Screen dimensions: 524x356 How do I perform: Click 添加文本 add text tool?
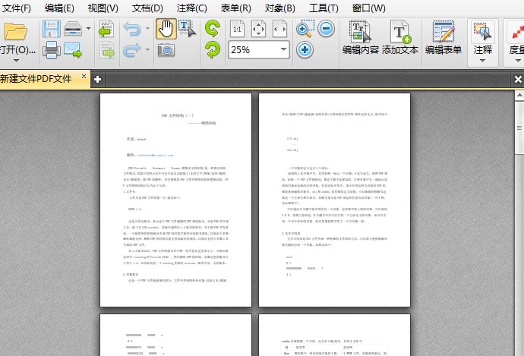400,37
